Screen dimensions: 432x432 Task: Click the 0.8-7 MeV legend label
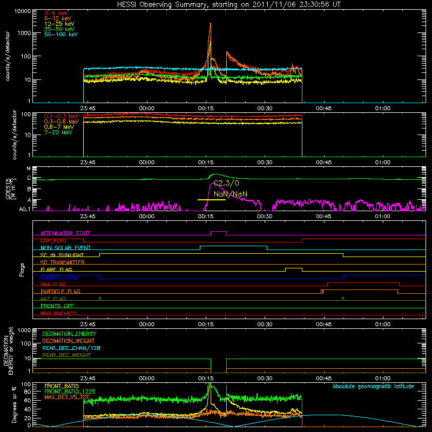[59, 127]
